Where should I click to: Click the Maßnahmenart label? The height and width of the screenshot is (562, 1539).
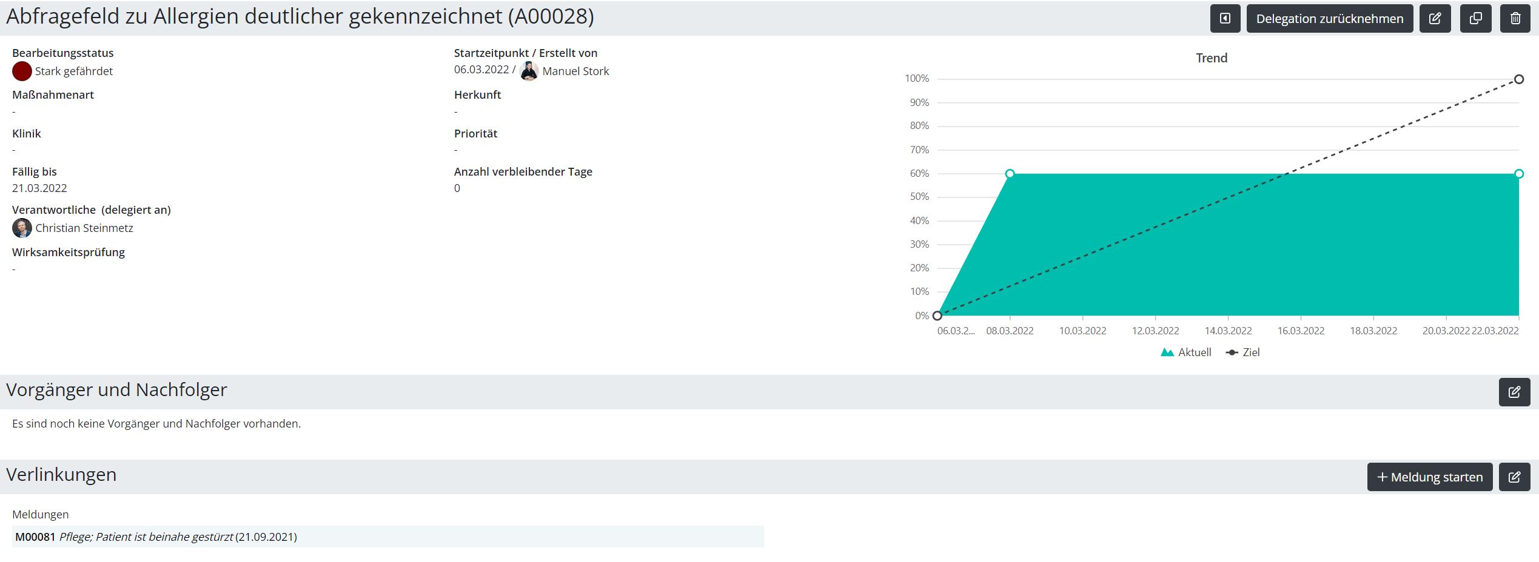[53, 95]
